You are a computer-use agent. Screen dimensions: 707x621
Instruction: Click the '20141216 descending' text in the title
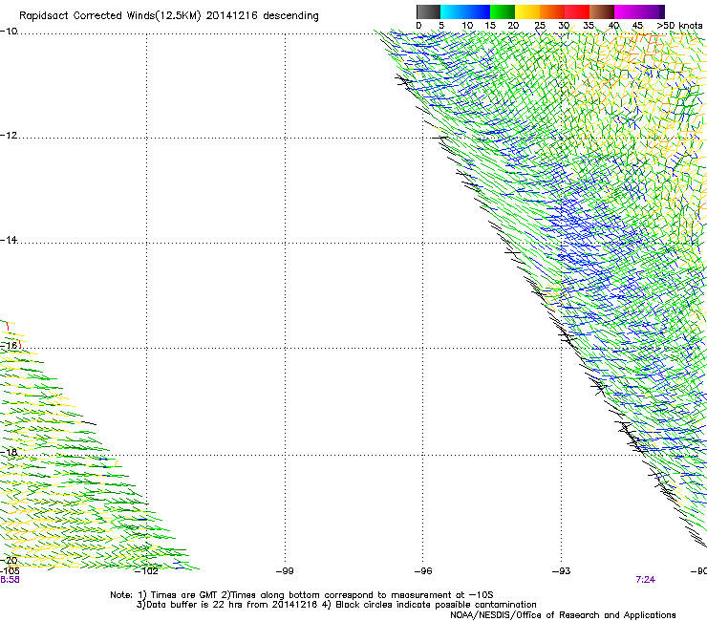pyautogui.click(x=263, y=16)
